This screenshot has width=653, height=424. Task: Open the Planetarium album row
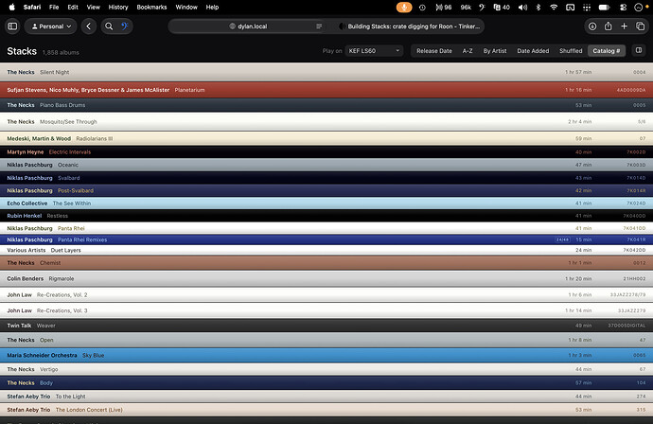(x=326, y=90)
